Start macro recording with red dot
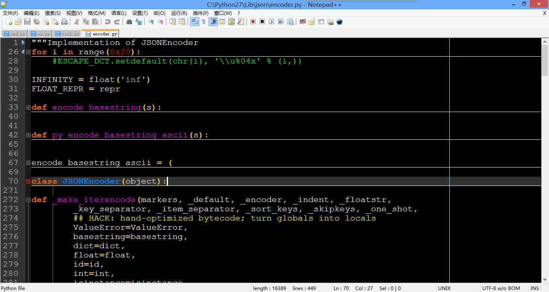This screenshot has width=549, height=292. (x=253, y=22)
